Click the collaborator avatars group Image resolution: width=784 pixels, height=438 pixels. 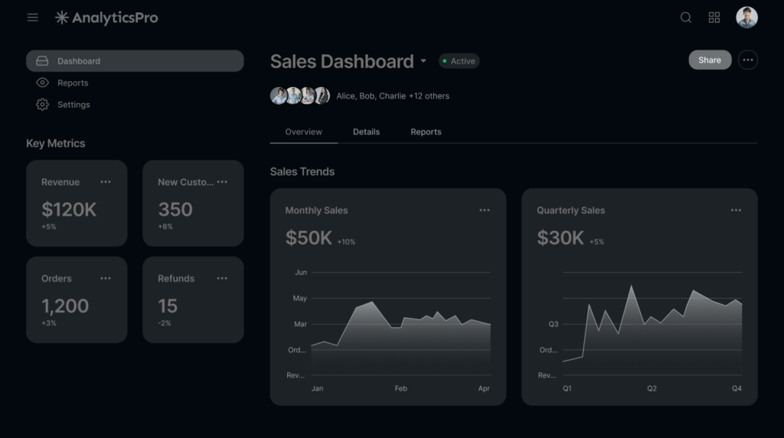300,96
